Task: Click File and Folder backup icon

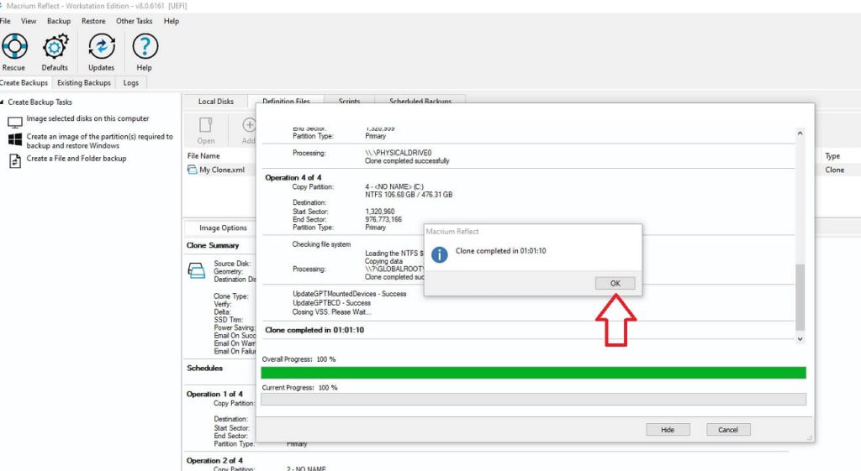Action: point(14,160)
